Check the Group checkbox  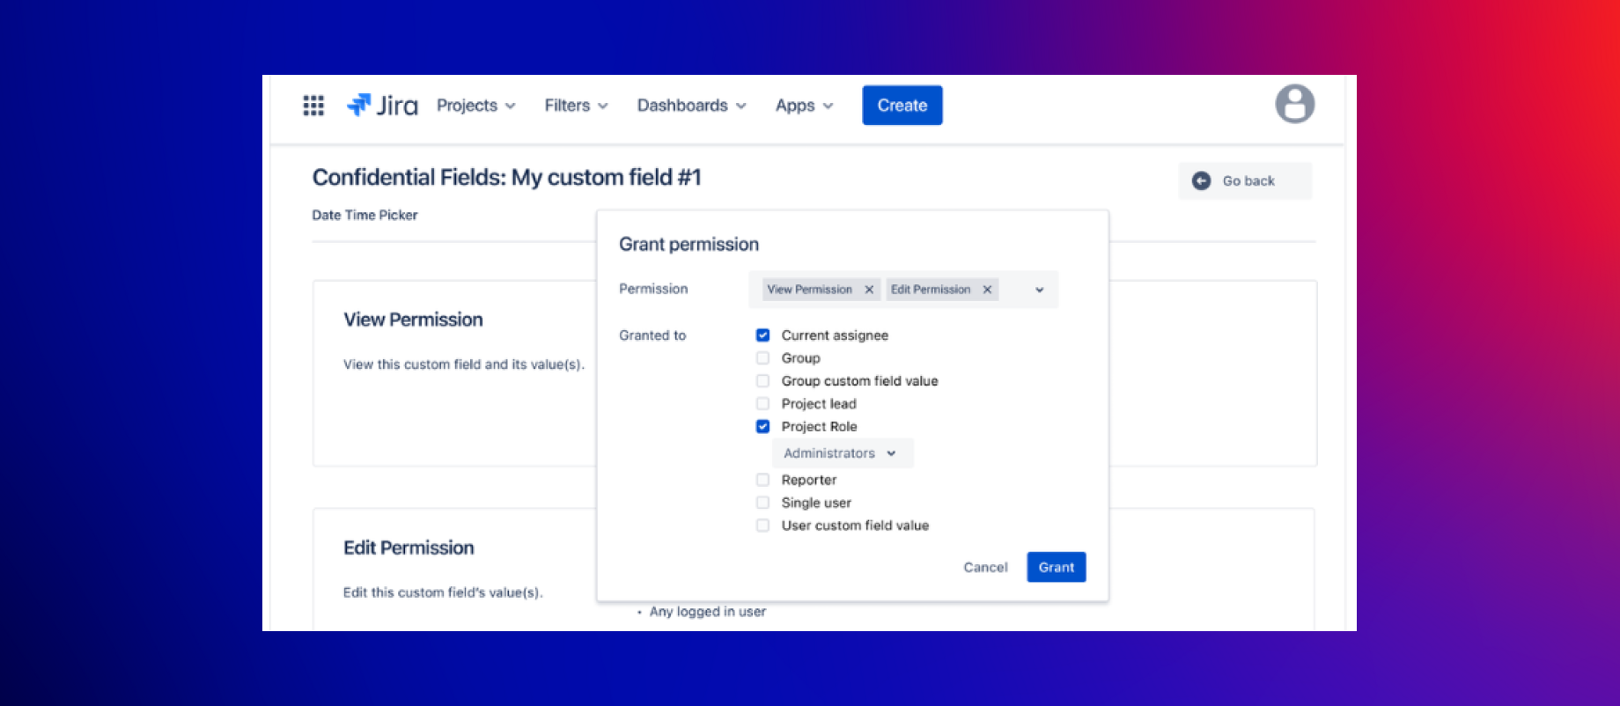pos(762,358)
